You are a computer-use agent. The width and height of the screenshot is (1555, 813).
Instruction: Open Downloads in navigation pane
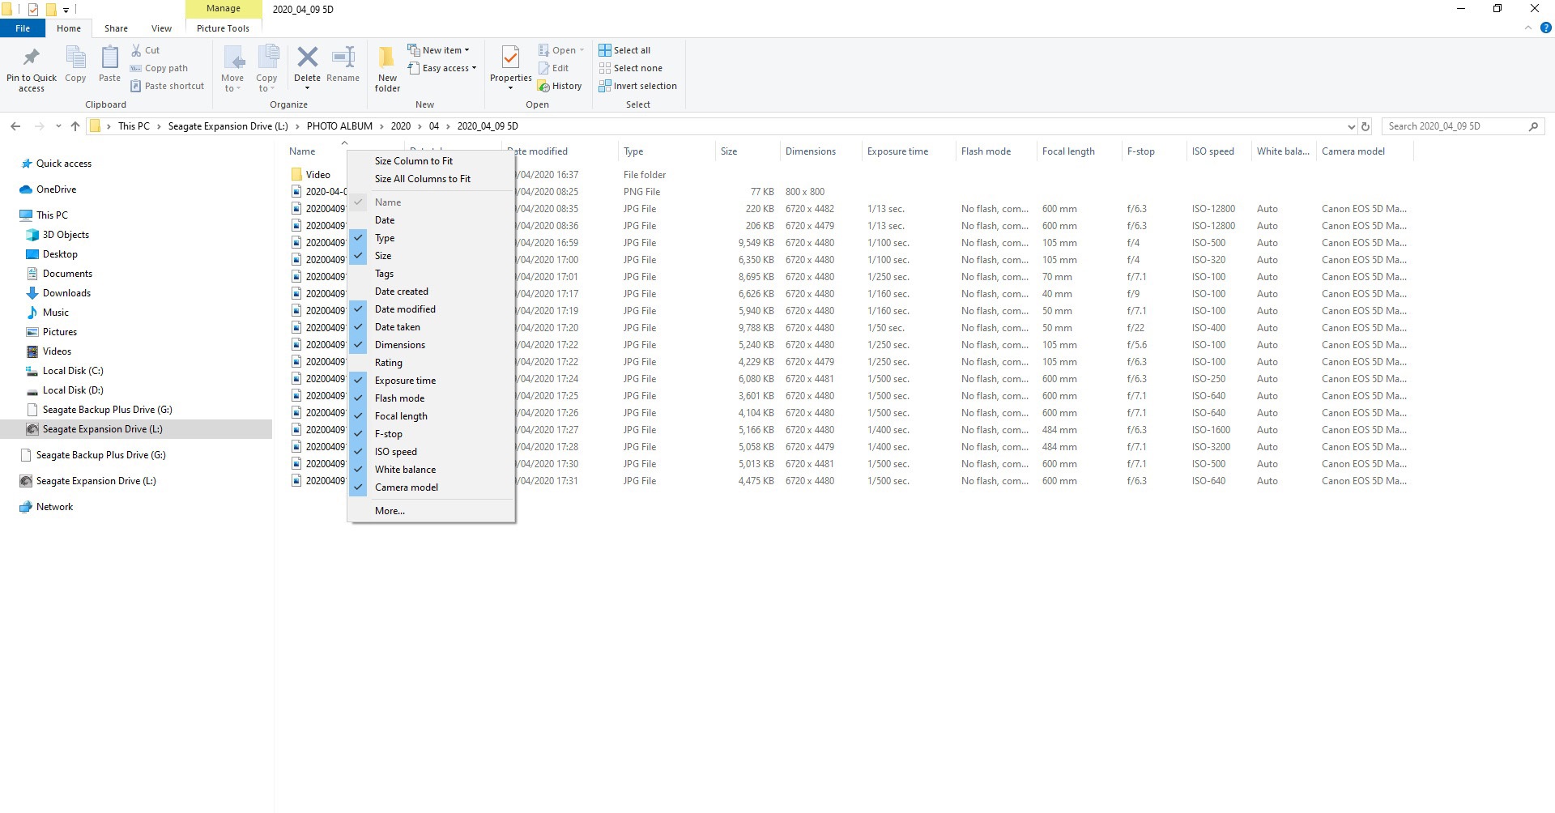click(x=66, y=293)
